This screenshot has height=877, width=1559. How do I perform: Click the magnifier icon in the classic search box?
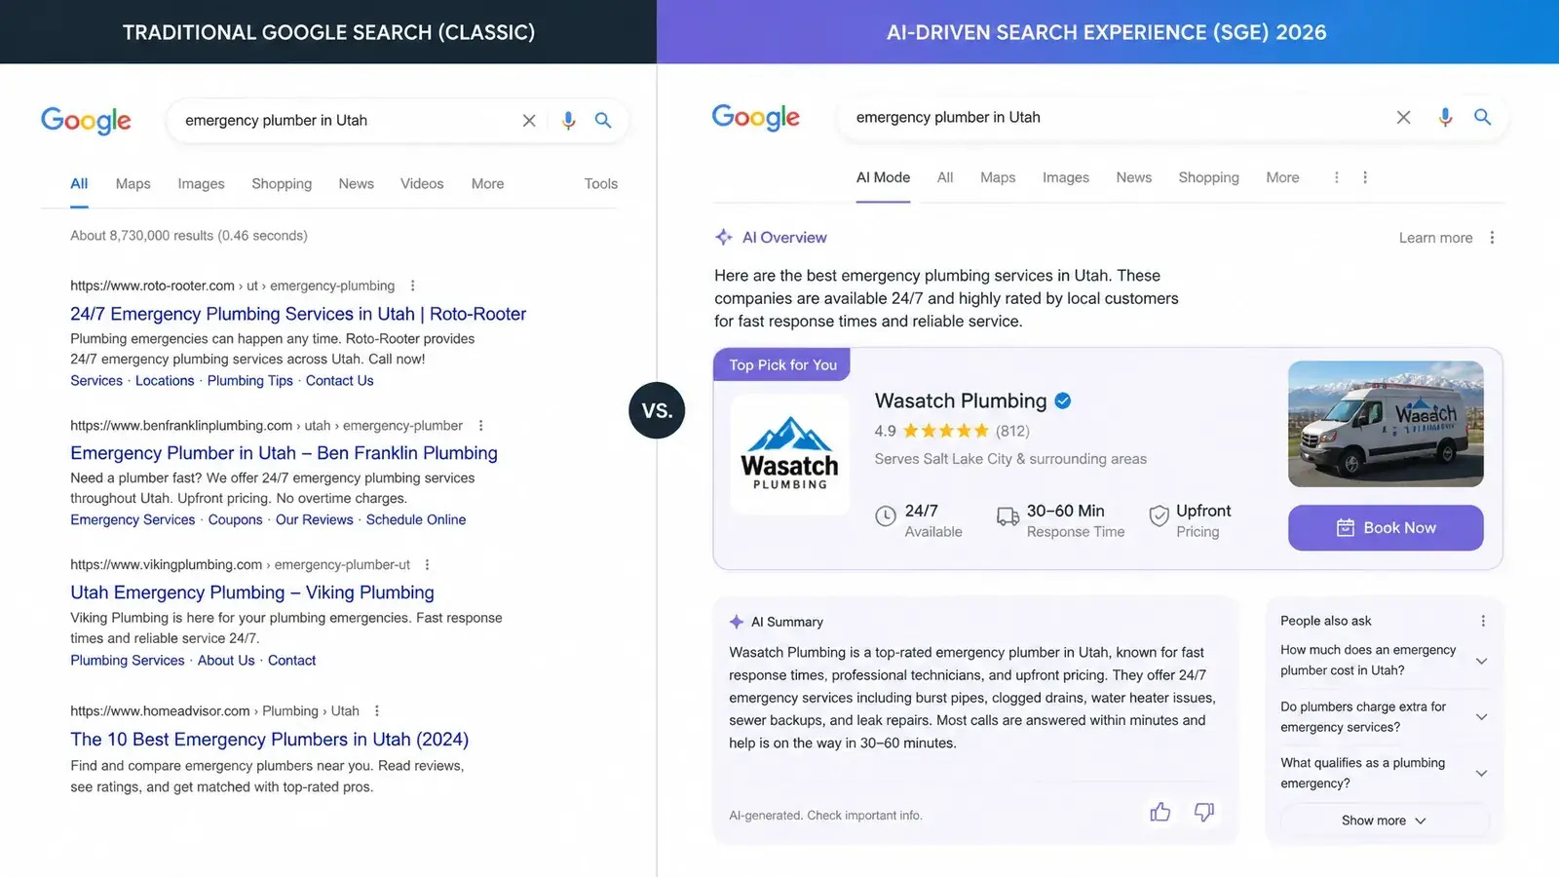603,121
